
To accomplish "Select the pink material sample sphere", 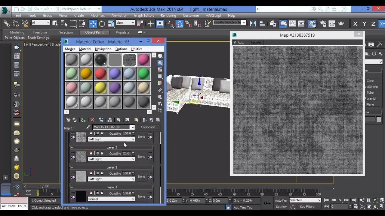I will [144, 60].
